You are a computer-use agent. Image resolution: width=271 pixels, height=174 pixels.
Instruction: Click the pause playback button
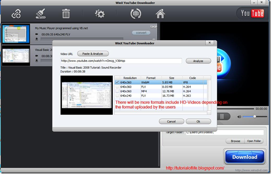(x=222, y=117)
